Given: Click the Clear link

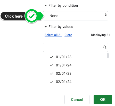Looking at the screenshot, I should point(68,35).
